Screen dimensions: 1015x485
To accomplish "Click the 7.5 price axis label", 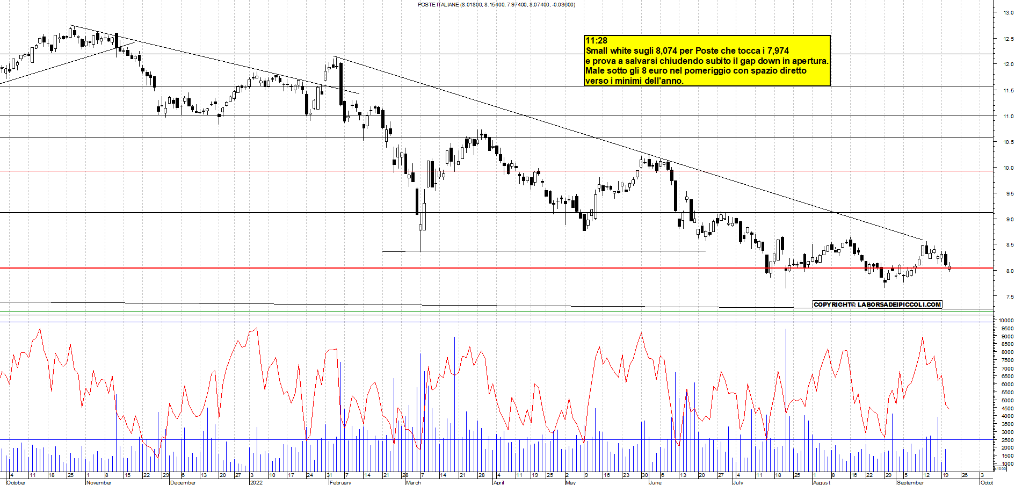I will [x=1010, y=297].
